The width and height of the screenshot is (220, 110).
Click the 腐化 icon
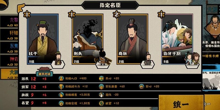pos(101,95)
